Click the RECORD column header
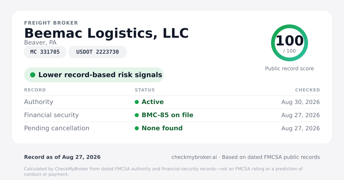The image size is (344, 180). point(35,90)
